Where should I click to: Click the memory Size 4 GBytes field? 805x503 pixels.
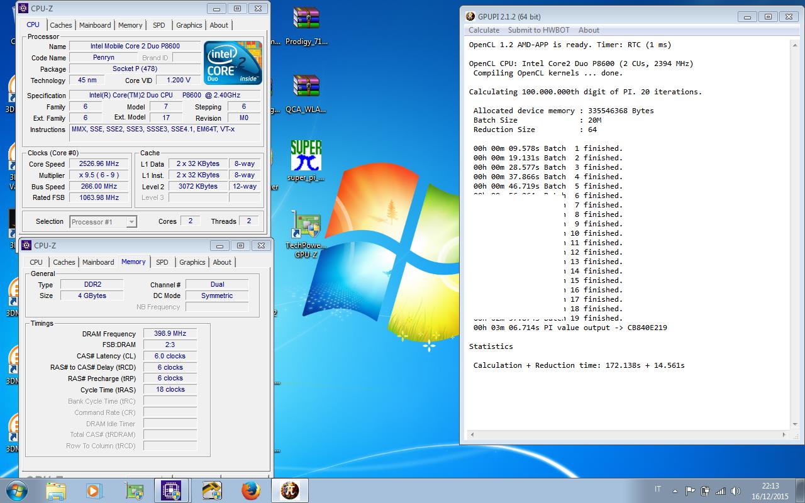click(x=92, y=296)
